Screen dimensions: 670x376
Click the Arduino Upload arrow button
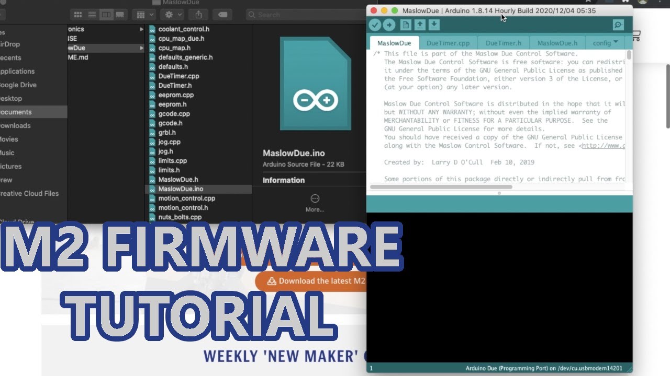(389, 25)
